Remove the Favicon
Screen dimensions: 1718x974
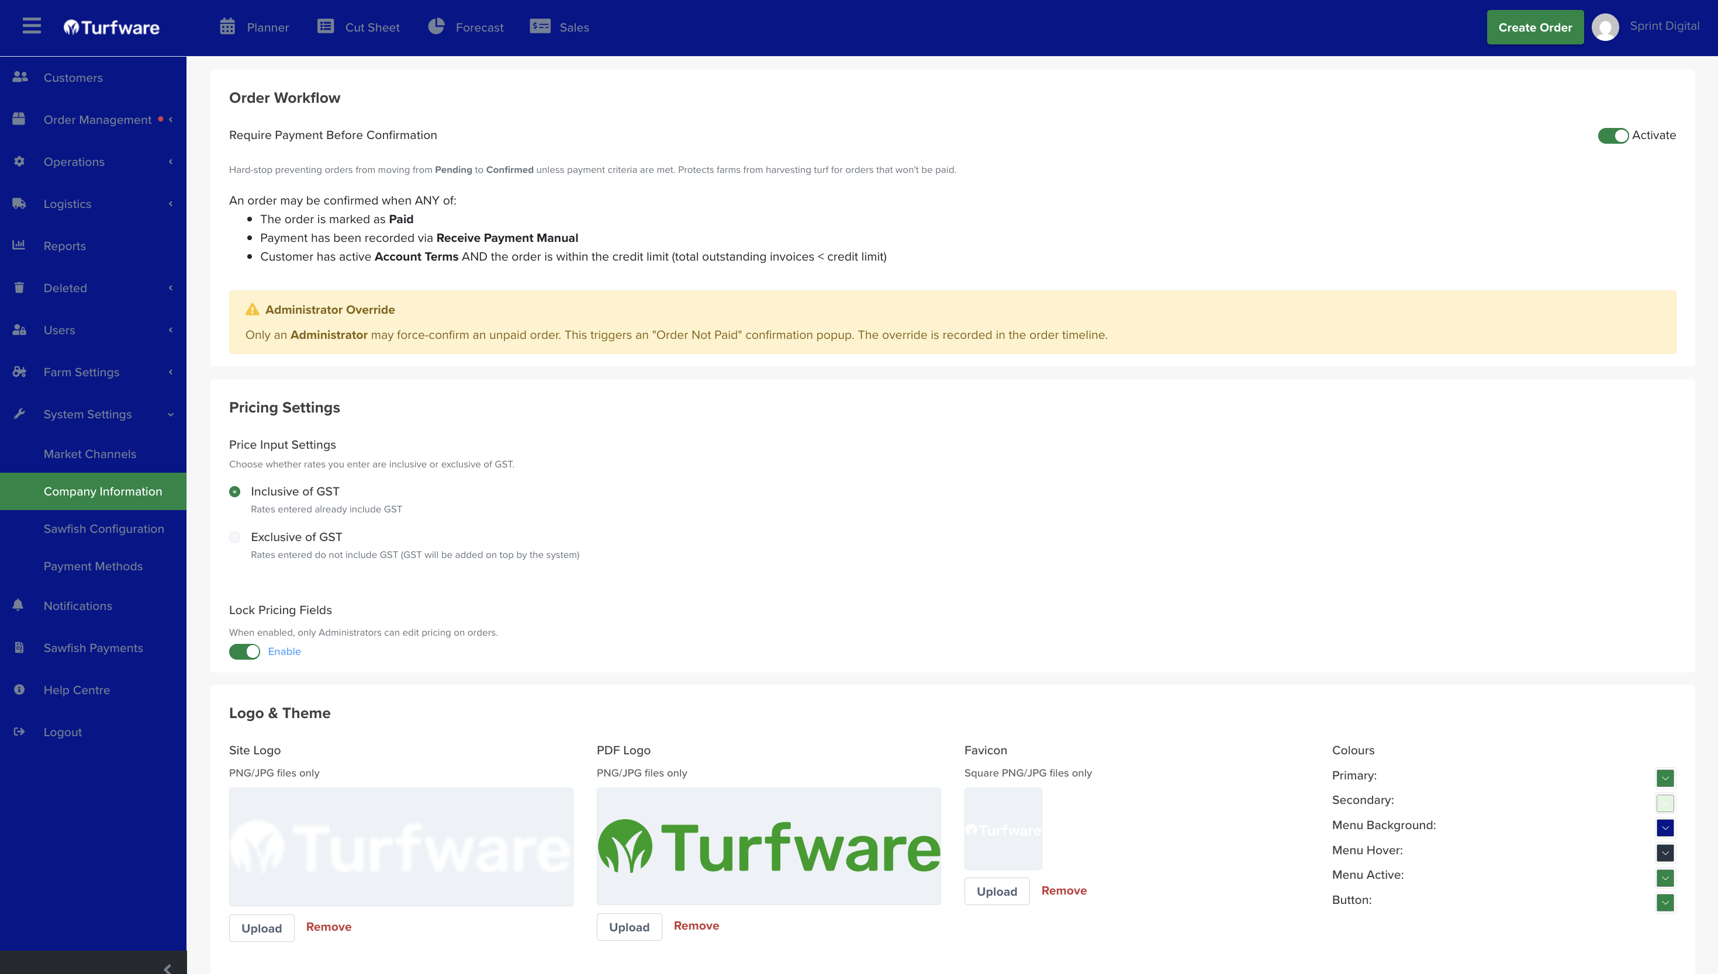(1063, 890)
